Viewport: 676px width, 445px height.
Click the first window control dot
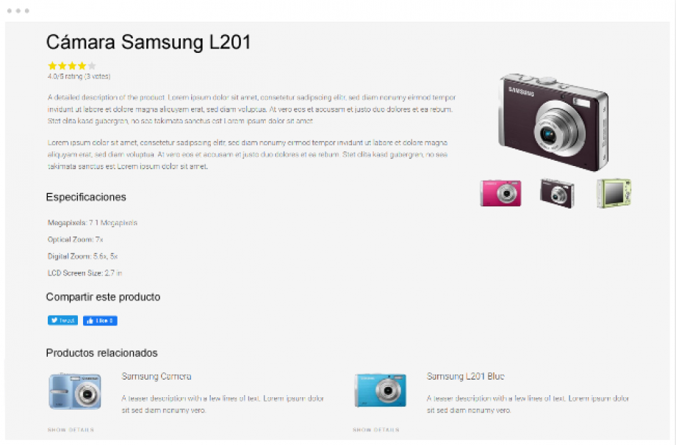click(10, 11)
